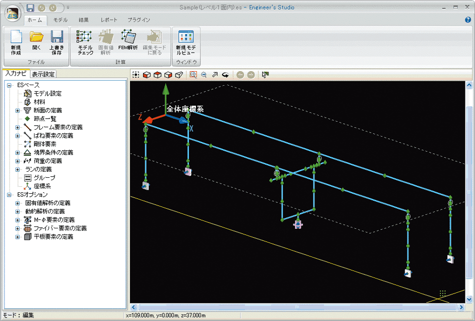Viewport: 475px width, 321px height.
Task: Select モデル設定 in the tree
Action: 47,94
